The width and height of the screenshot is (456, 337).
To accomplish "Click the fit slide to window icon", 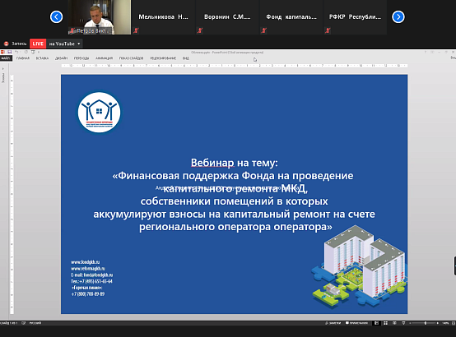I will pos(454,323).
